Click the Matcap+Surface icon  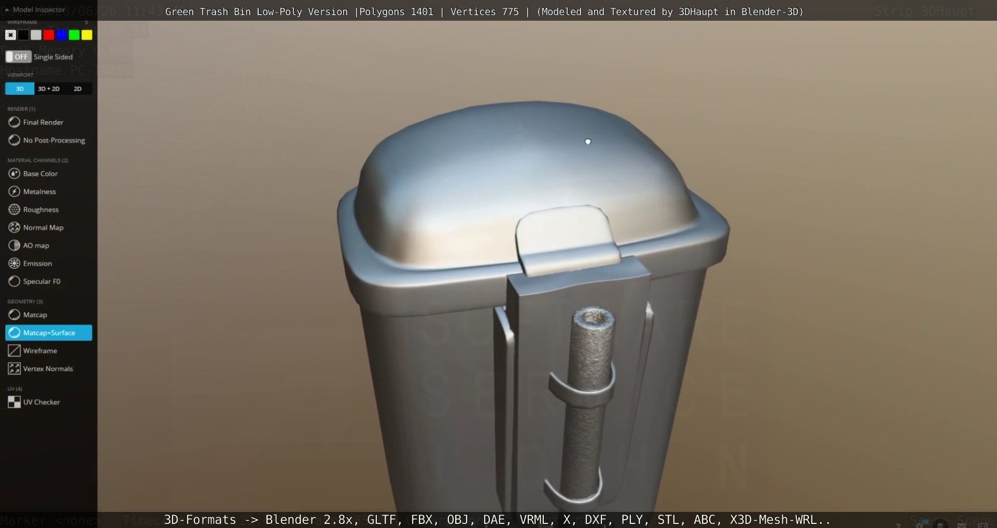coord(14,333)
